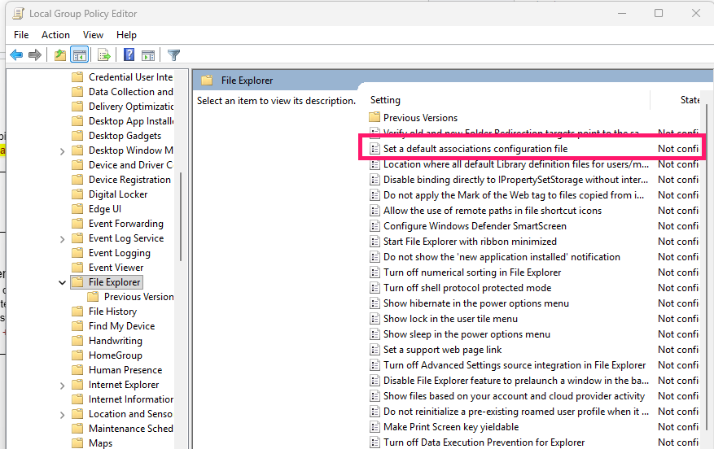Toggle the Show/Hide Action Pane icon

click(x=148, y=55)
